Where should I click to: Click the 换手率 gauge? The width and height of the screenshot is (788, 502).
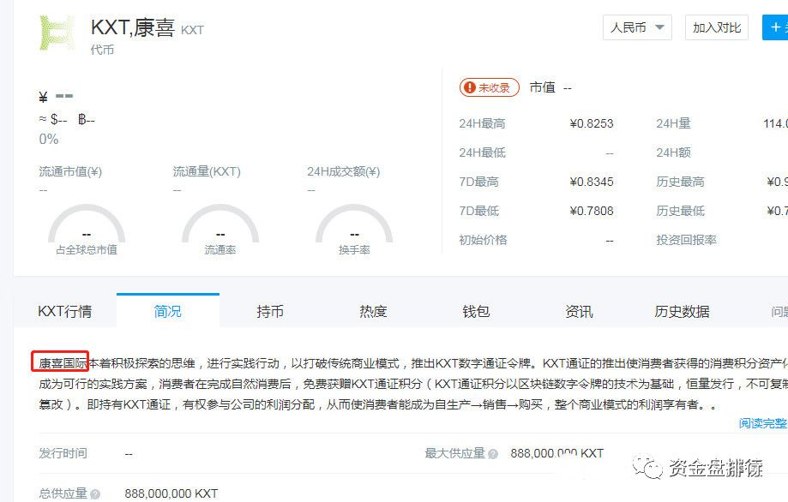coord(354,229)
